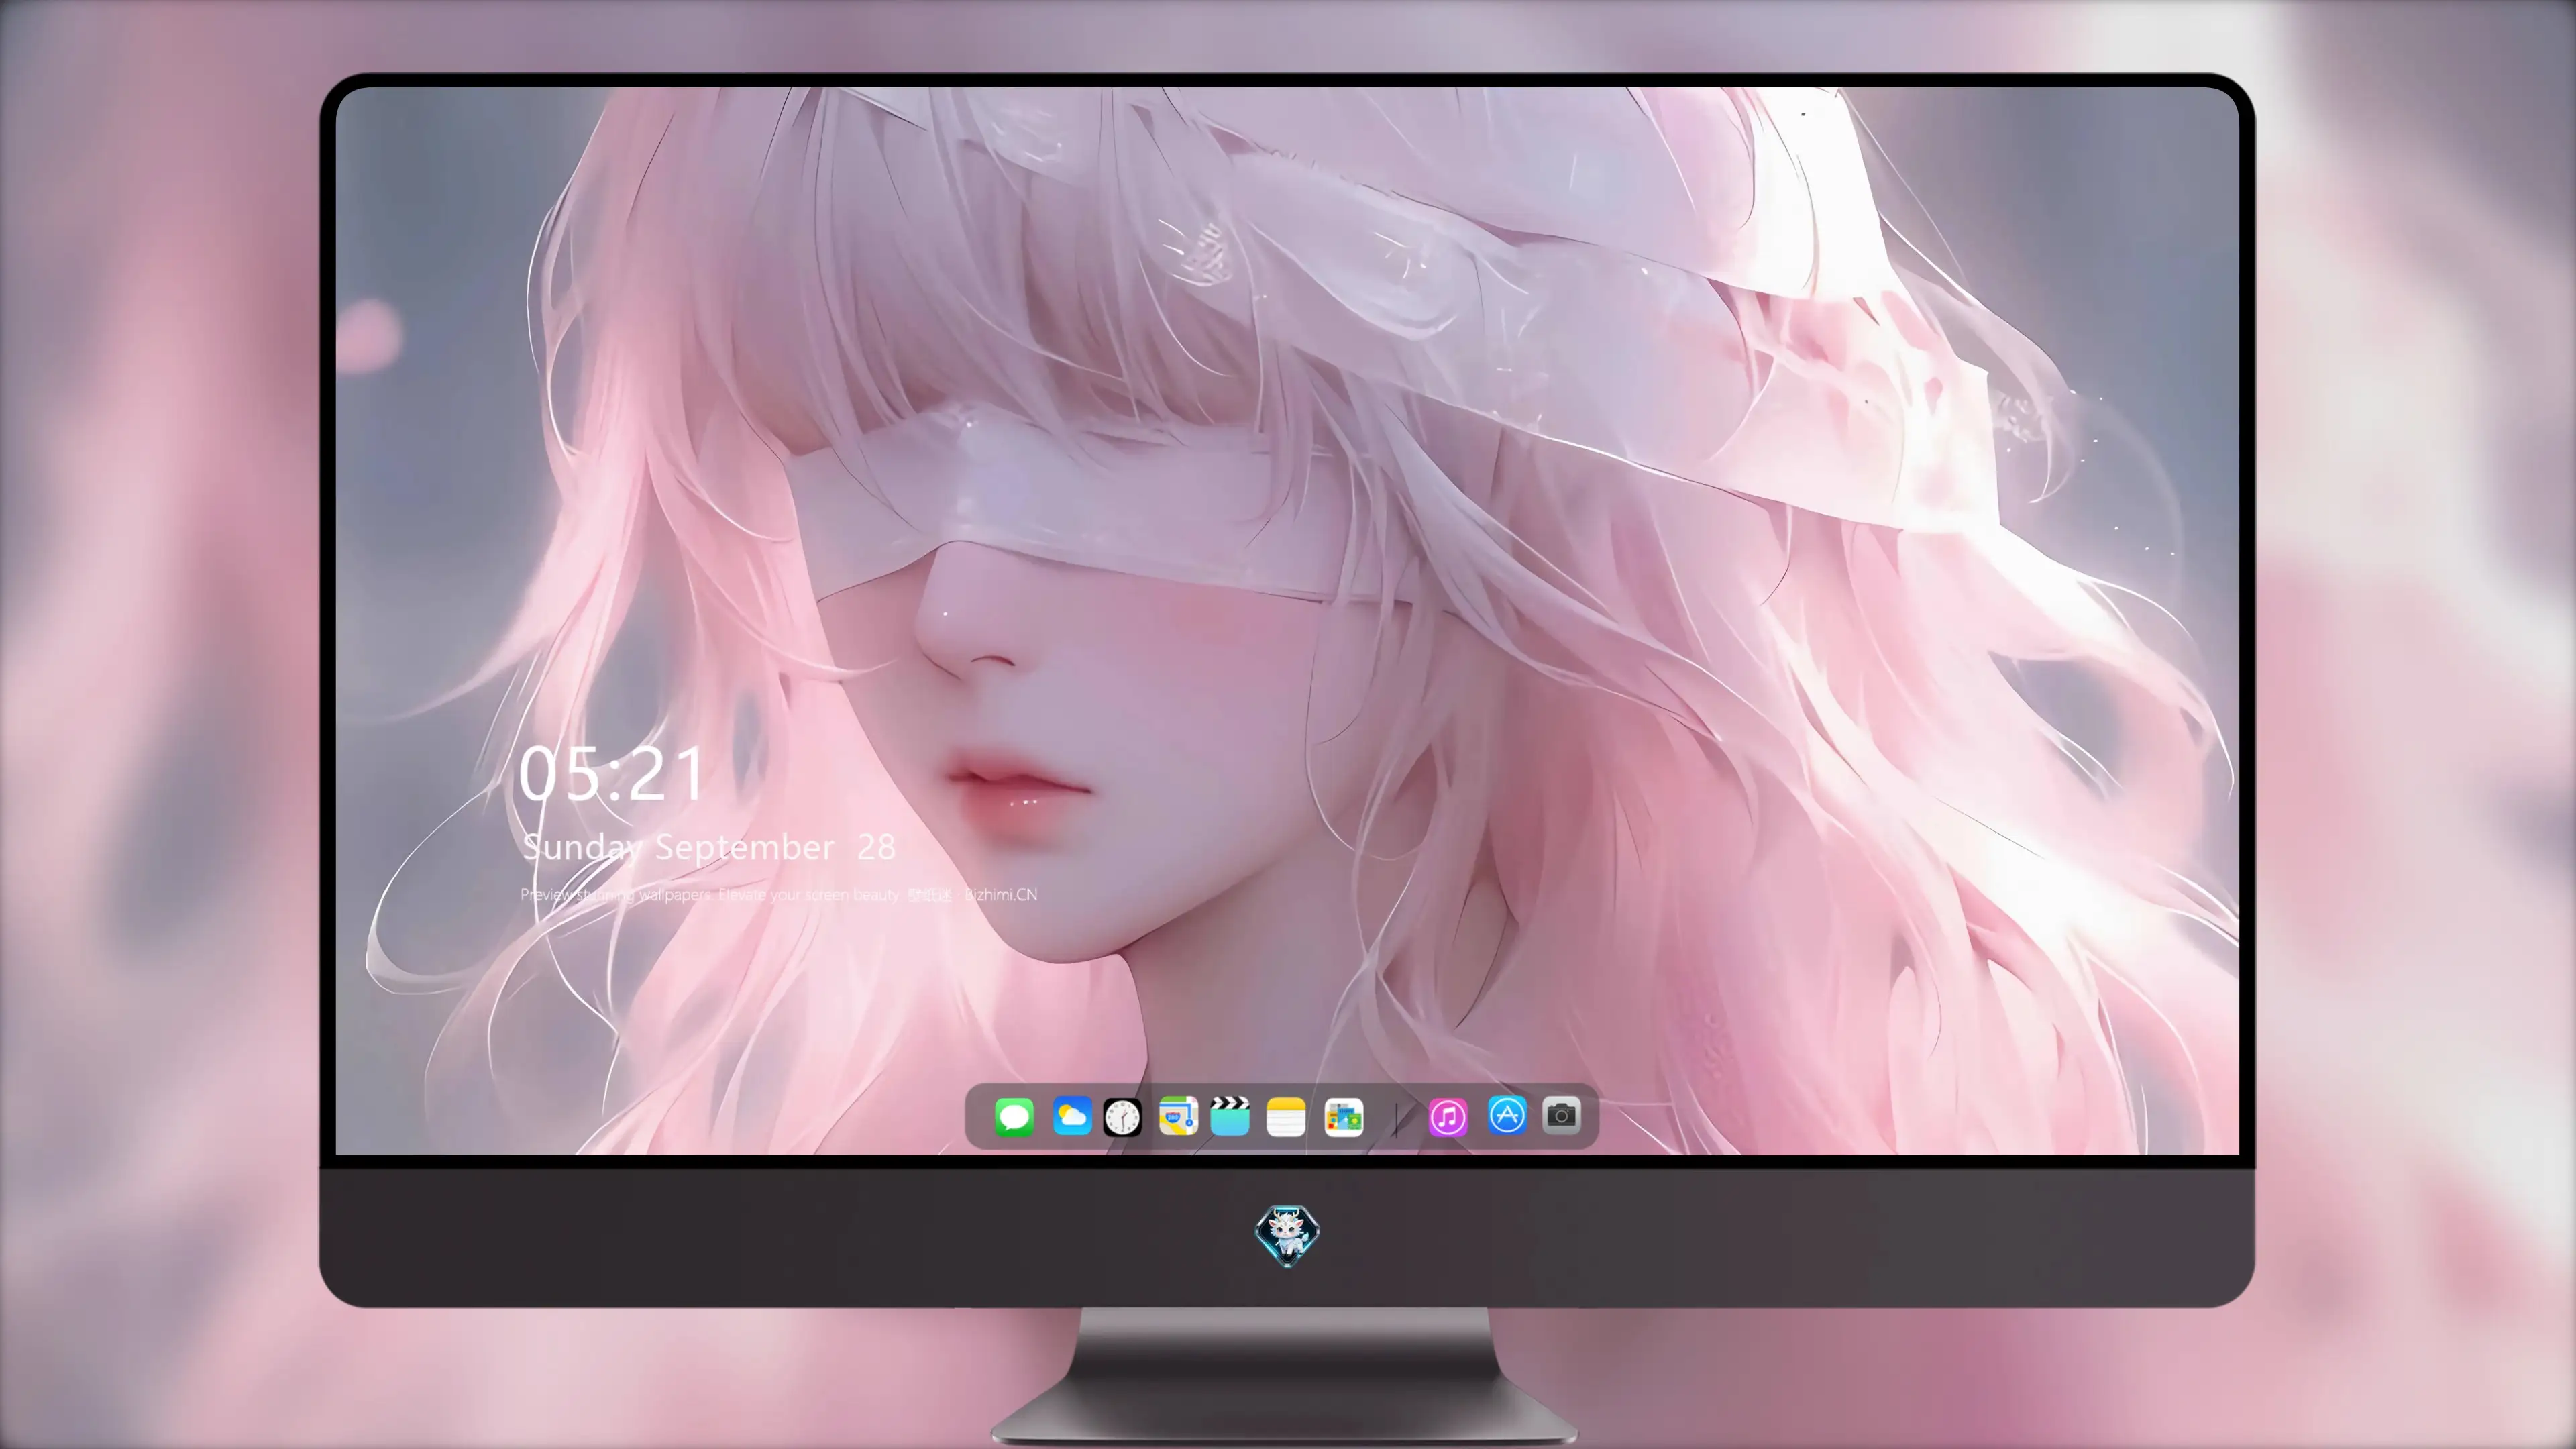Open the blue App Store icon
The image size is (2576, 1449).
pyautogui.click(x=1507, y=1115)
